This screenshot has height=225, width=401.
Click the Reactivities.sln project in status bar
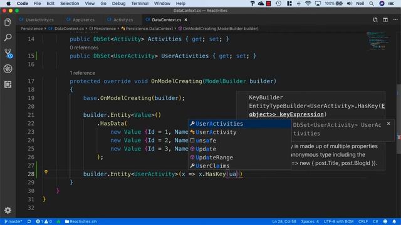[x=81, y=221]
